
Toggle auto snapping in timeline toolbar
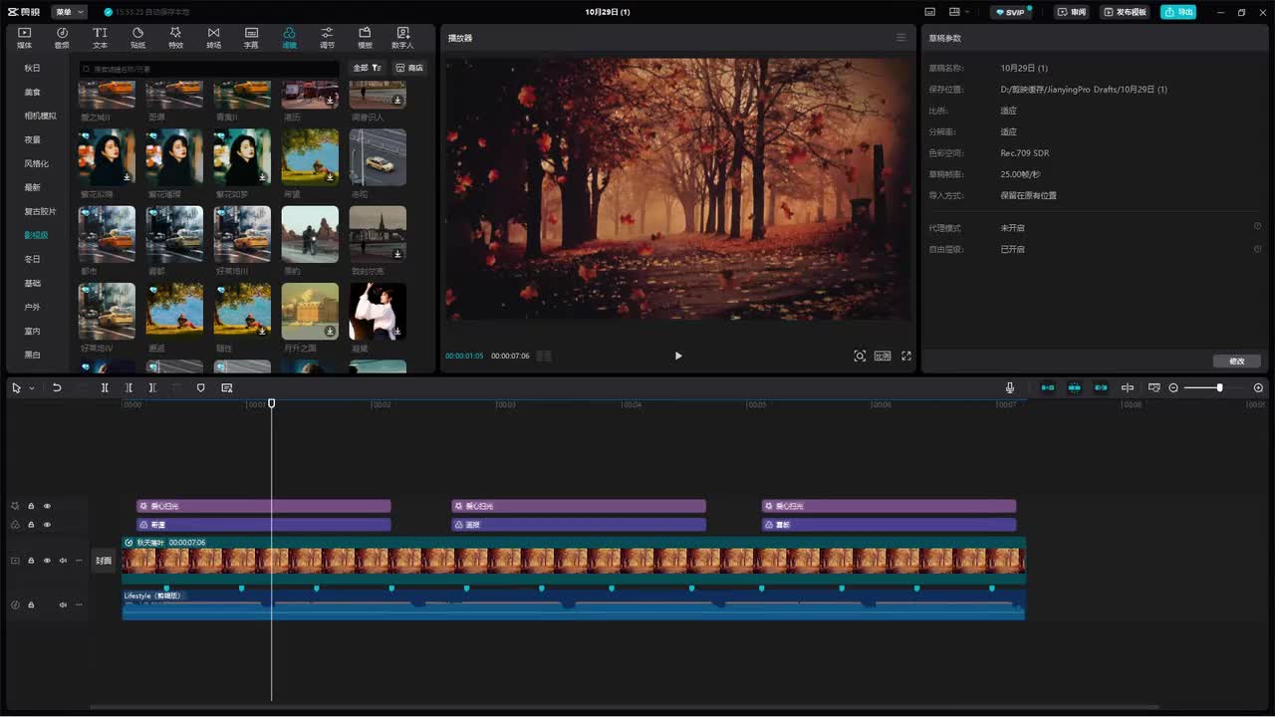pos(1075,387)
